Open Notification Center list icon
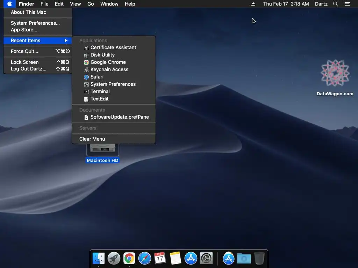 347,4
